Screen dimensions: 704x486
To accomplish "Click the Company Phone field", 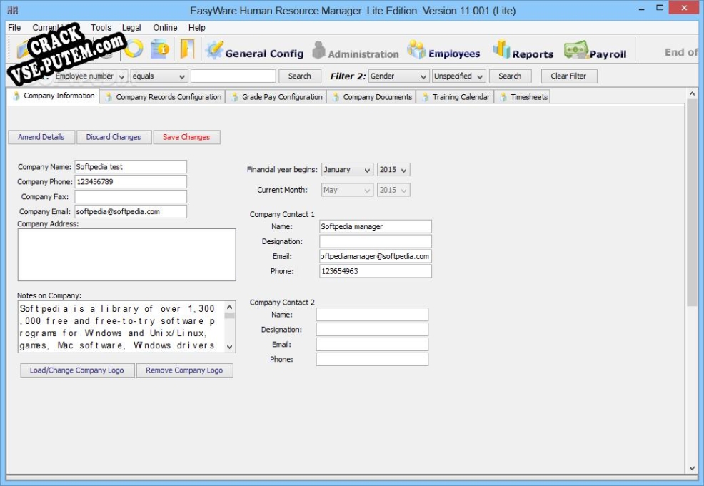I will [x=131, y=182].
